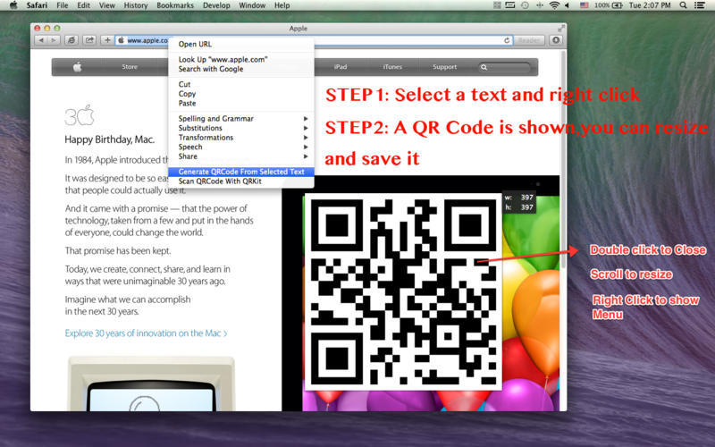
Task: Click the Wi-Fi status icon
Action: [x=554, y=5]
